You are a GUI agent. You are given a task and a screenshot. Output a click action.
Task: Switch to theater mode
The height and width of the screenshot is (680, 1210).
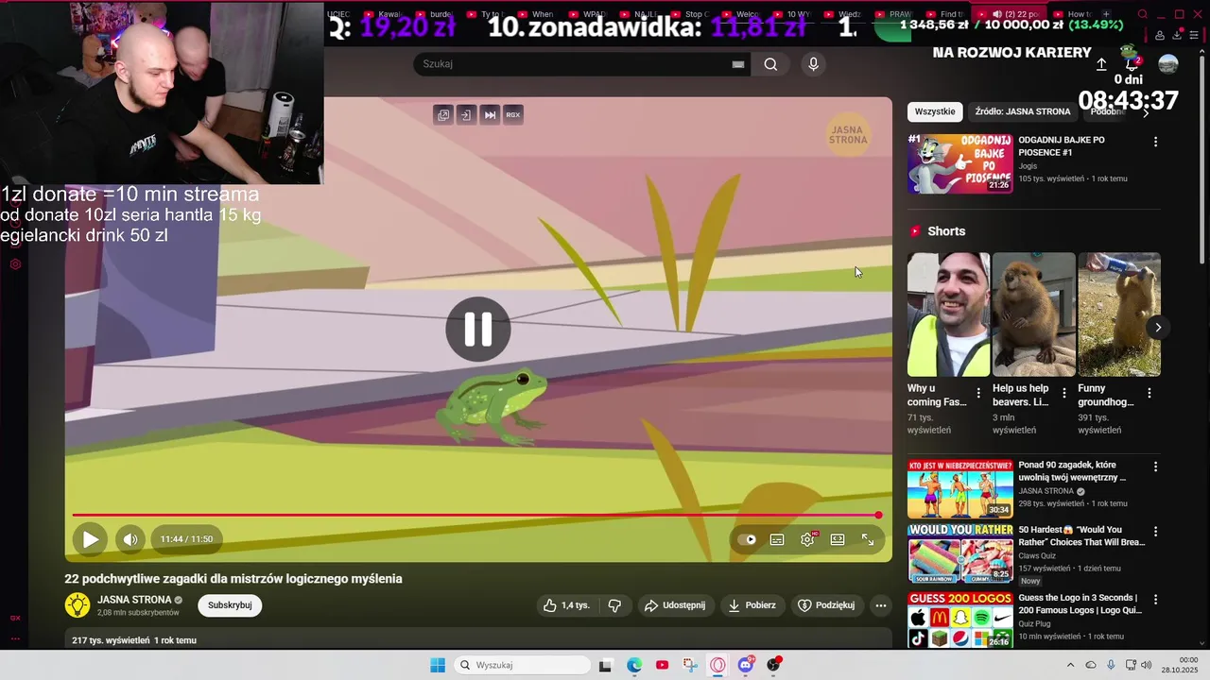point(838,539)
